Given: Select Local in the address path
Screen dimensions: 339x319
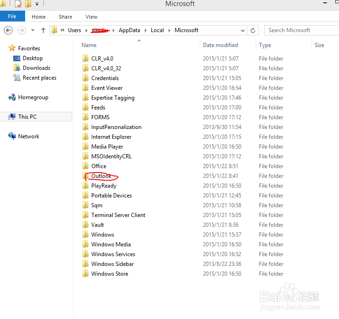Looking at the screenshot, I should click(x=157, y=30).
